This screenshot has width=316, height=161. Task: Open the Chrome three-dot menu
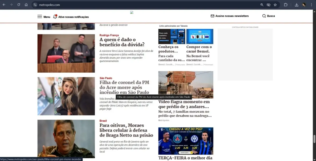[x=311, y=5]
